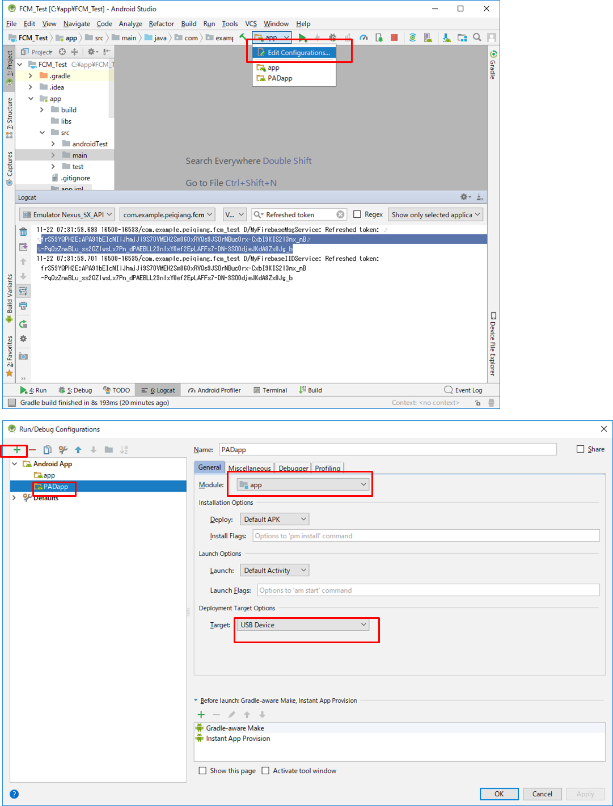The height and width of the screenshot is (806, 613).
Task: Open the help question mark icon
Action: click(14, 794)
